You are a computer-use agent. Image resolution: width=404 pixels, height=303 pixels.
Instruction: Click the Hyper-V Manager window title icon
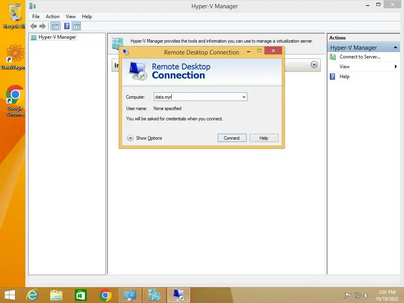[32, 6]
